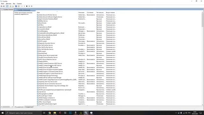The width and height of the screenshot is (204, 115).
Task: Open the Файл menu
Action: pos(3,4)
